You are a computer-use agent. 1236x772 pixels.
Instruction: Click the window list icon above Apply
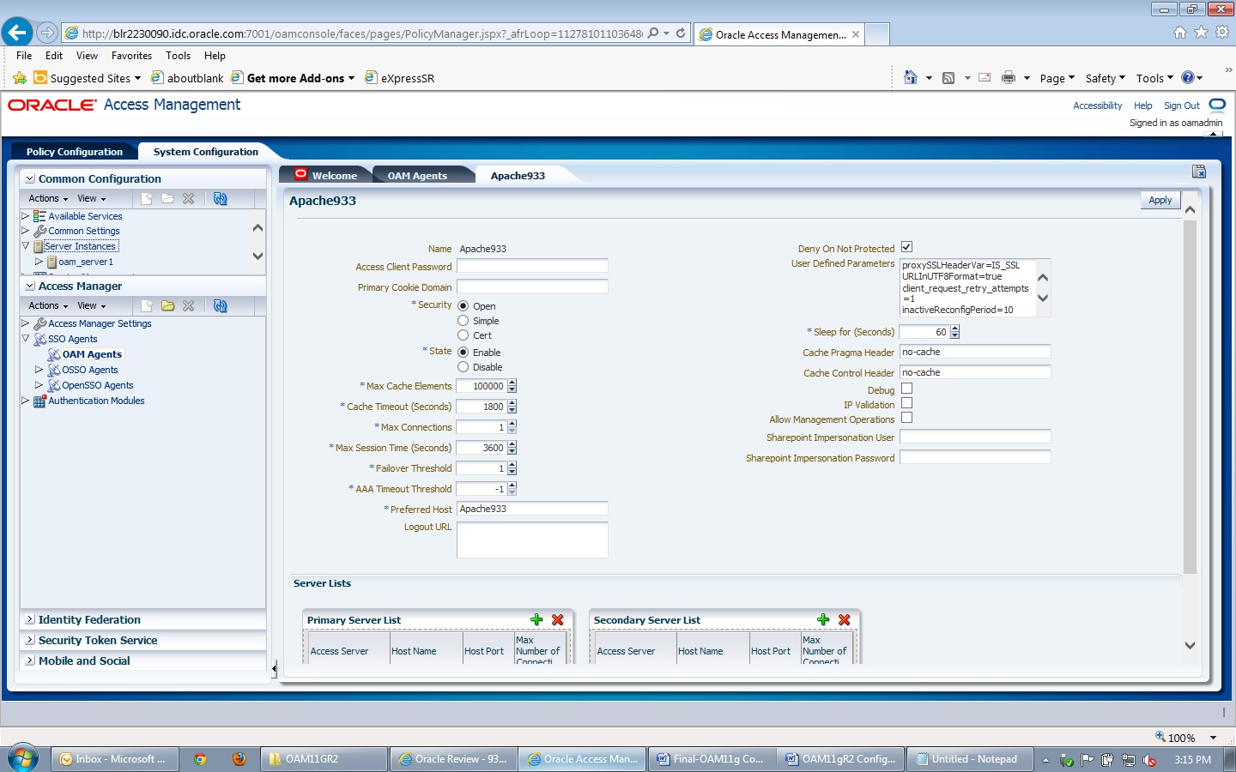tap(1198, 172)
